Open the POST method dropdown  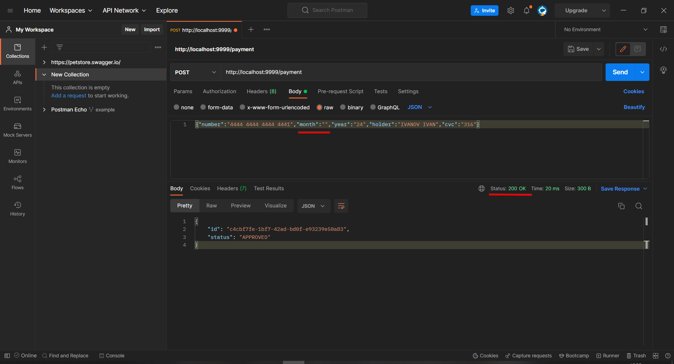click(195, 72)
